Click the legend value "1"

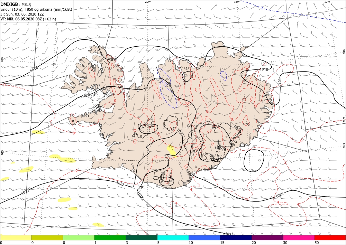95,243
